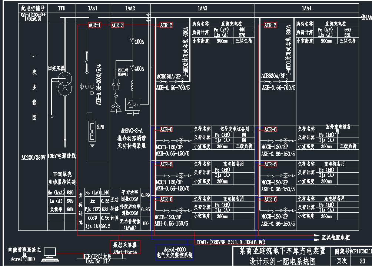Click the red ACR-1 label
Screen dimensions: 372x266
click(94, 25)
